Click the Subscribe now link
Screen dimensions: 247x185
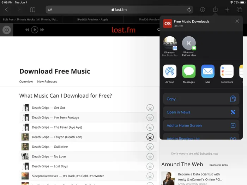(x=209, y=154)
